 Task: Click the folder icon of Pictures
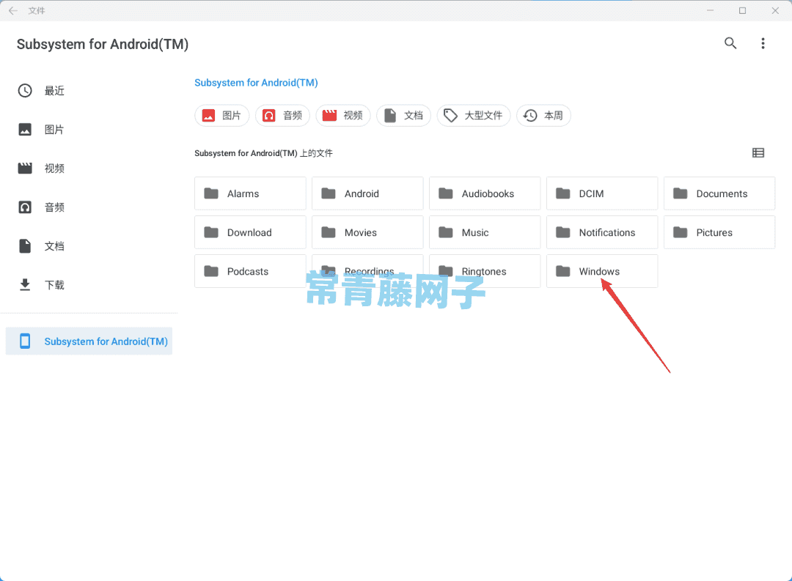[x=681, y=232]
